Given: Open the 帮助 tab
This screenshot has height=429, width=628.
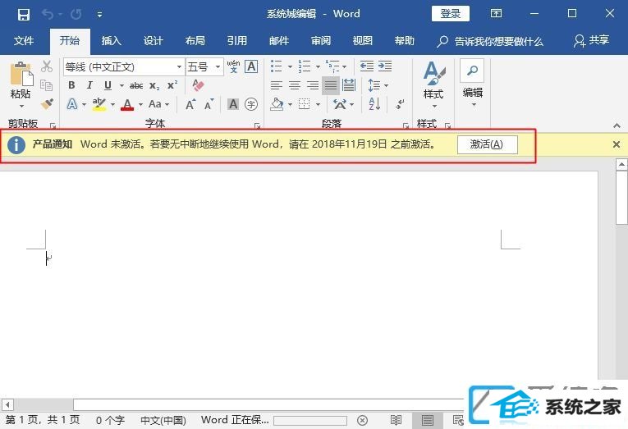Looking at the screenshot, I should point(404,41).
